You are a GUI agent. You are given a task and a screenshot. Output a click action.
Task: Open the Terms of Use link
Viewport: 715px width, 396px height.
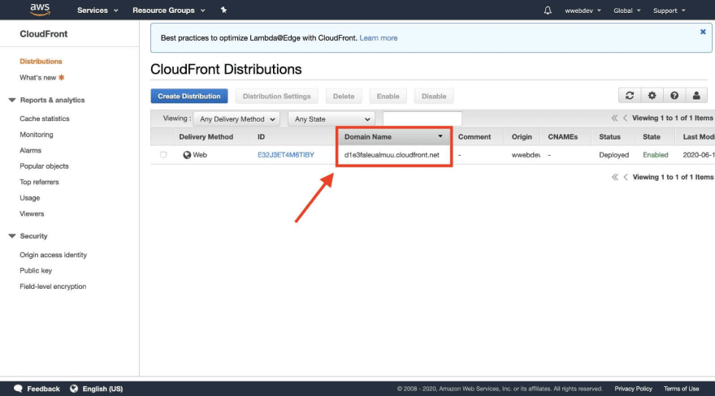(681, 389)
